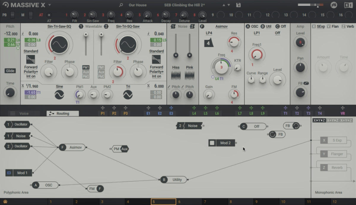
Task: Click the move handle icon above VR
Action: [343, 108]
